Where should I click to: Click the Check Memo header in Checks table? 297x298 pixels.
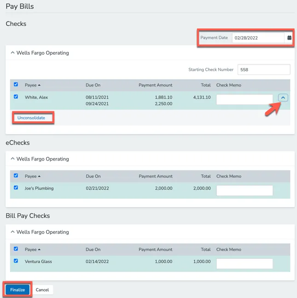pyautogui.click(x=228, y=85)
